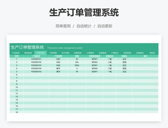Viewport: 168px width, 128px height.
Task: Go to the 订单明细 tab
Action: (x=53, y=53)
